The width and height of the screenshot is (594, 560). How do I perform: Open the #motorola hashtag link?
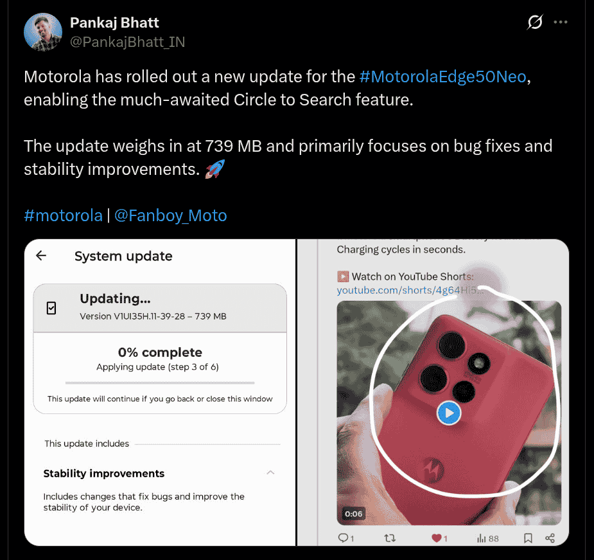63,215
